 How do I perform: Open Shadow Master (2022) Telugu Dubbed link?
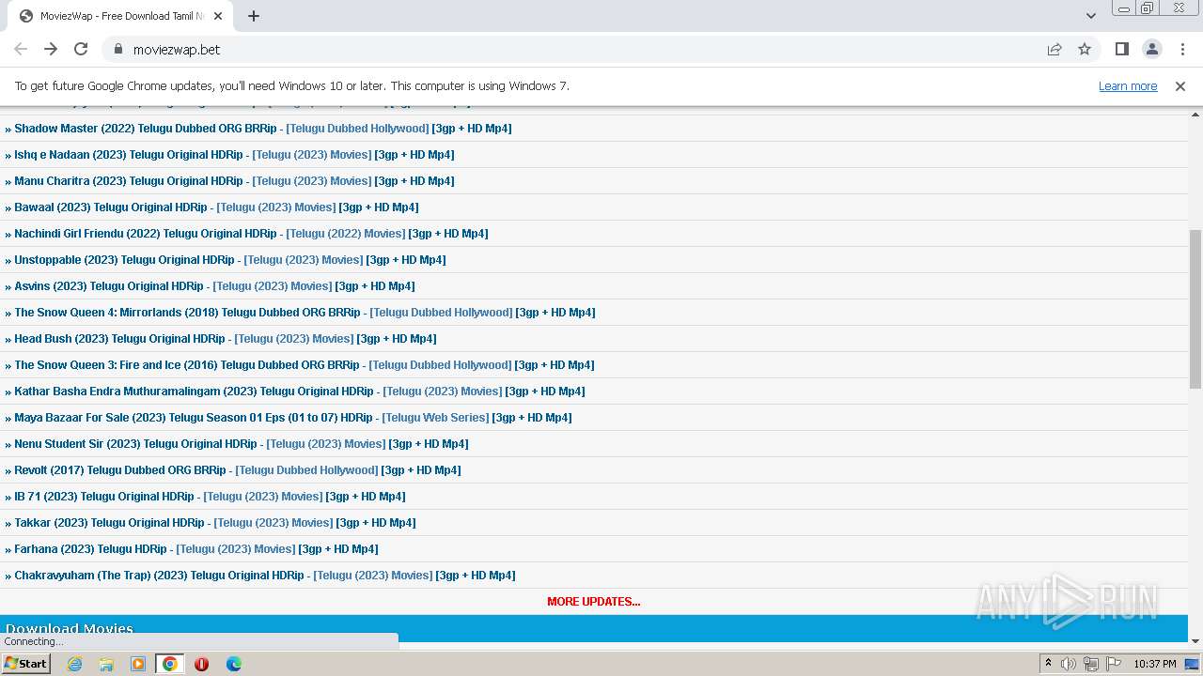pos(145,129)
